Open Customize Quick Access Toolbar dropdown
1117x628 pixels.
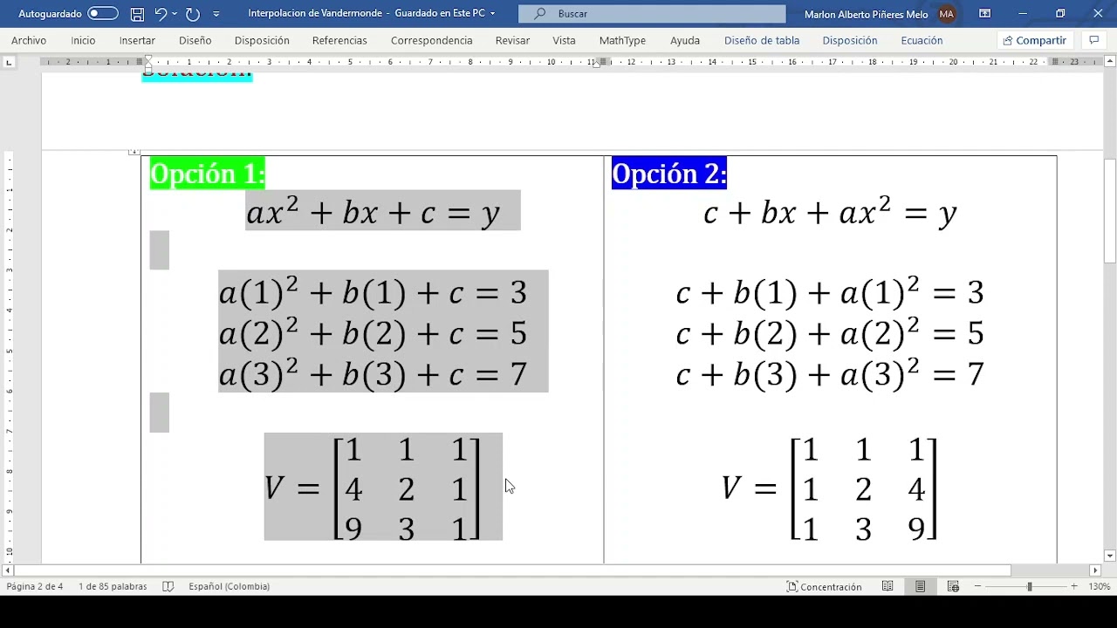point(216,14)
